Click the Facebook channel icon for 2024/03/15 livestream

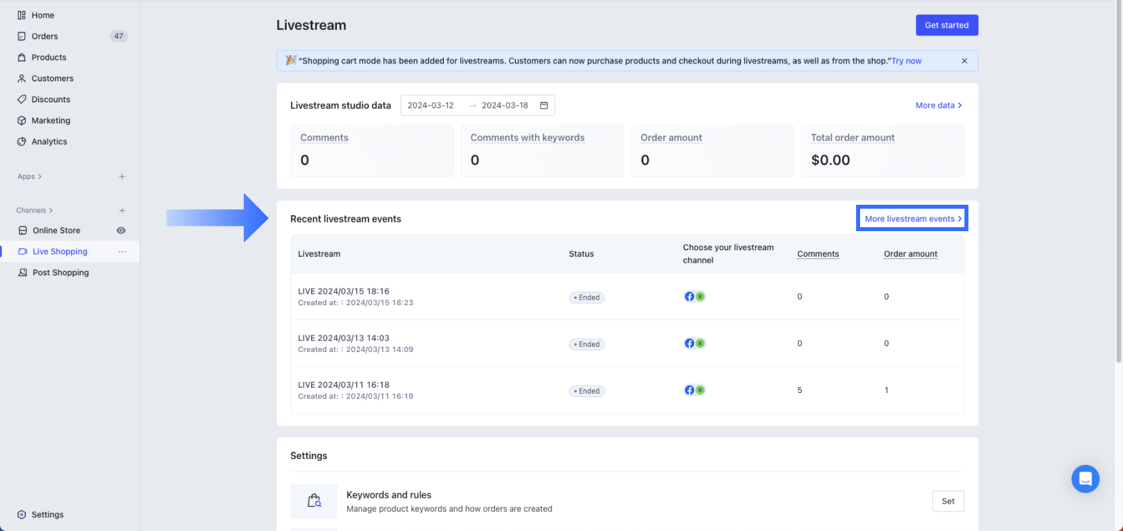[689, 297]
